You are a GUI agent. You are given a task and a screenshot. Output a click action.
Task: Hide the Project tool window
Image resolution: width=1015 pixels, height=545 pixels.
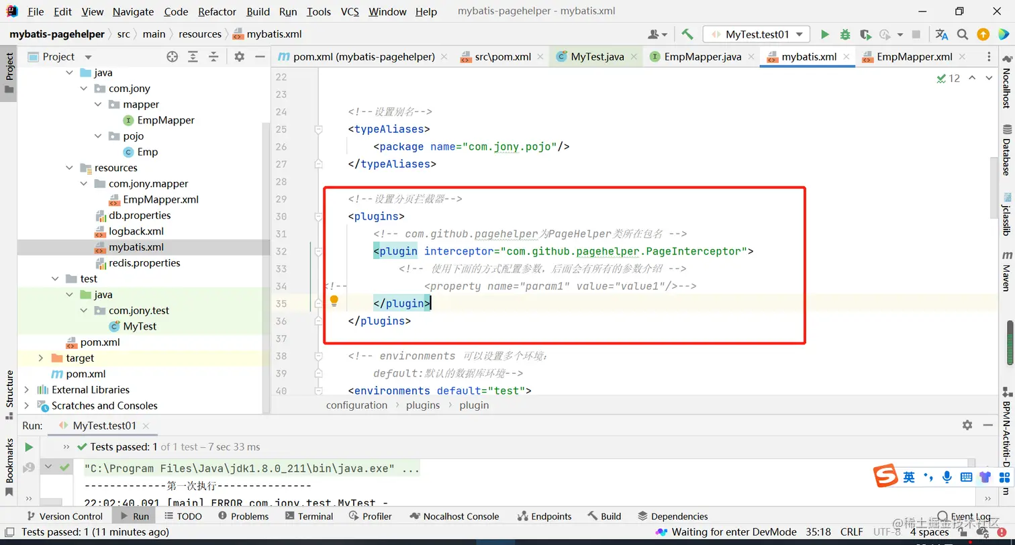pyautogui.click(x=260, y=57)
